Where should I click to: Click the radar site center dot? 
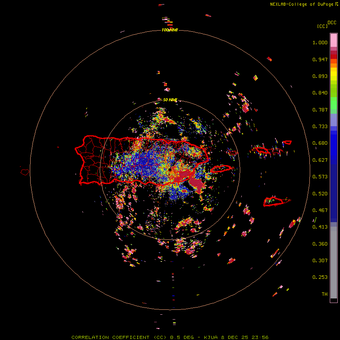click(x=170, y=169)
